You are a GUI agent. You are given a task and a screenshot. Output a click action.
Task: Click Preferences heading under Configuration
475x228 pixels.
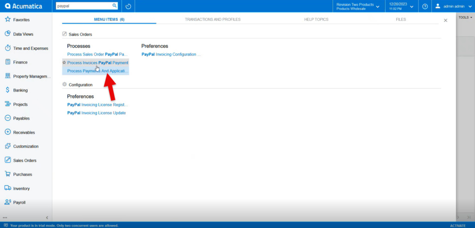[81, 97]
